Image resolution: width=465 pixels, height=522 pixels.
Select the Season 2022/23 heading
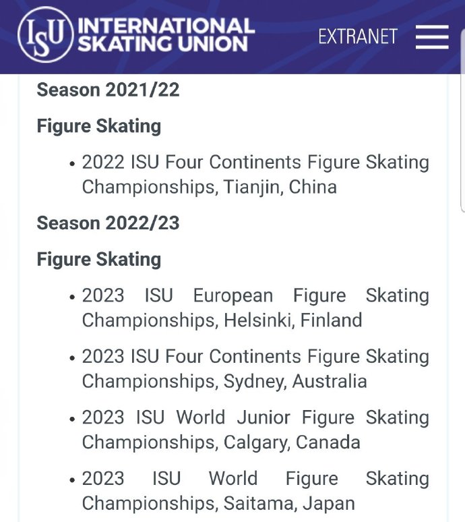(x=108, y=223)
